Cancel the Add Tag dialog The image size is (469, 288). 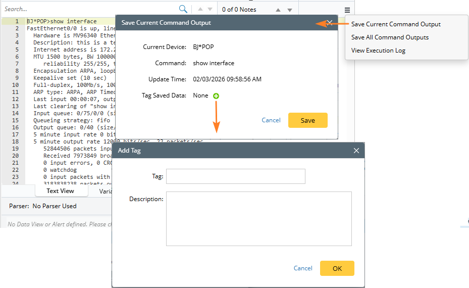[x=303, y=268]
